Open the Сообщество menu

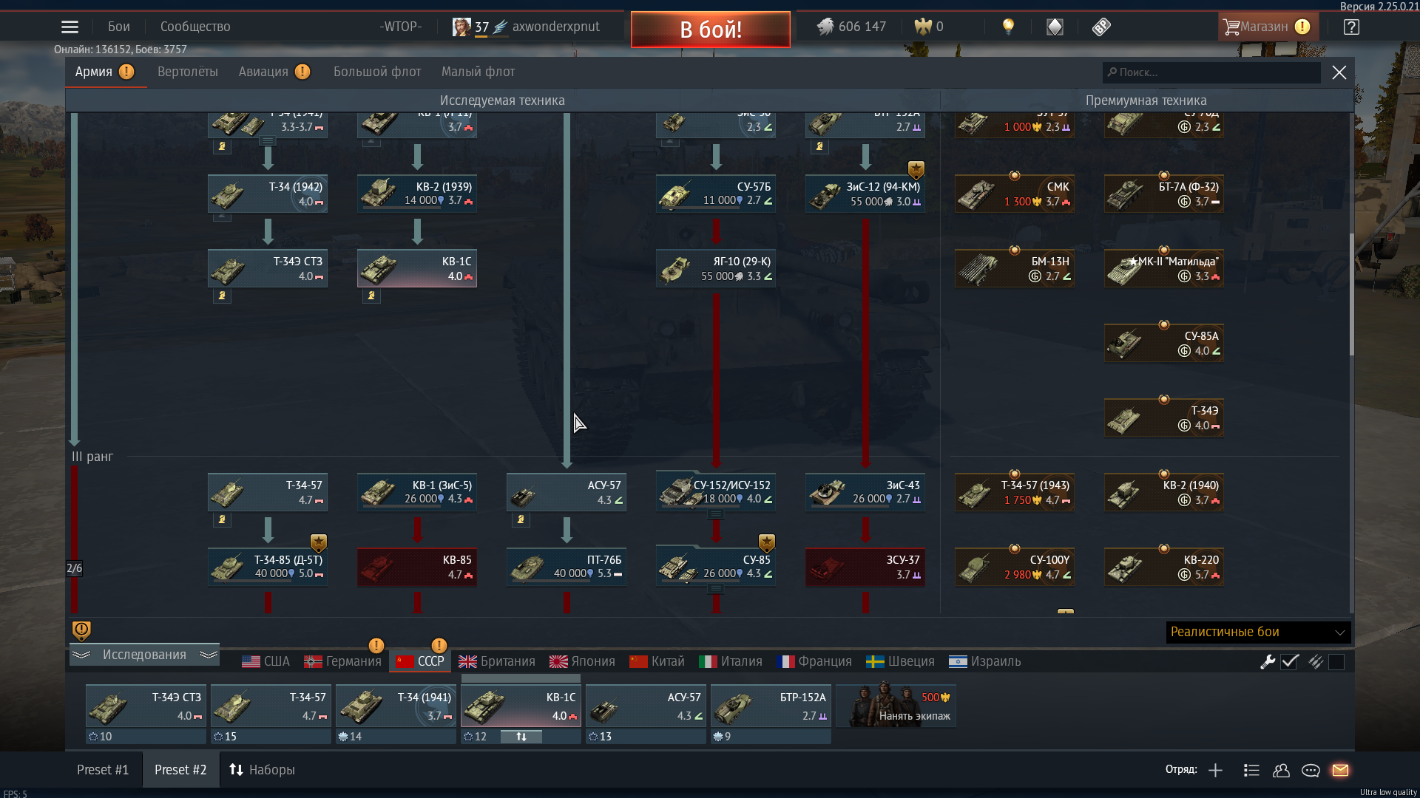click(195, 27)
